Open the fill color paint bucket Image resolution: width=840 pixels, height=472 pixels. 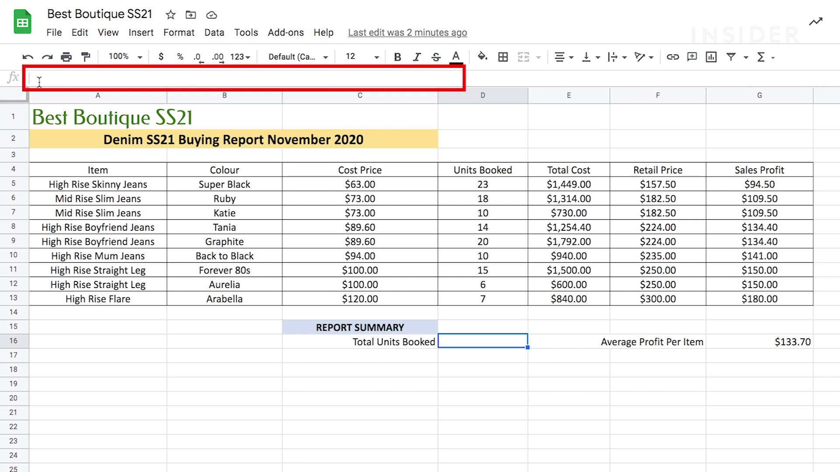point(482,57)
